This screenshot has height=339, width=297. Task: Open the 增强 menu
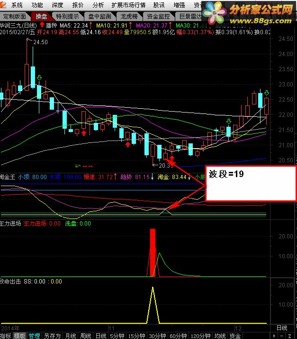tap(179, 5)
